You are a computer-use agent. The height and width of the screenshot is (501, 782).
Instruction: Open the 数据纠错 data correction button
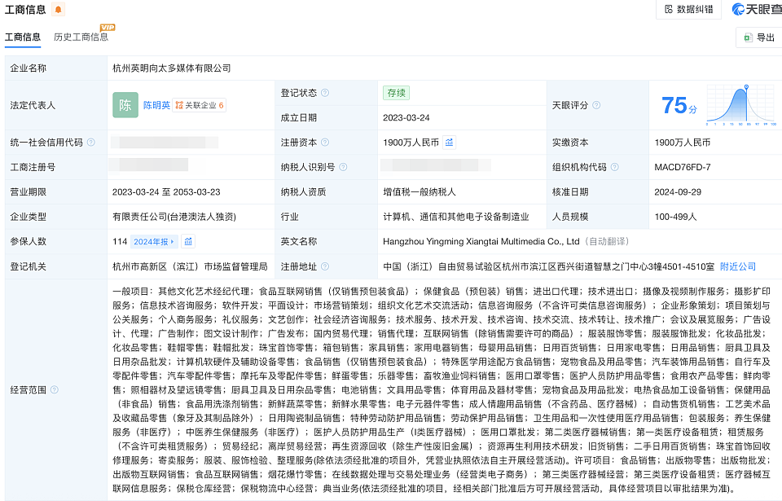coord(688,9)
